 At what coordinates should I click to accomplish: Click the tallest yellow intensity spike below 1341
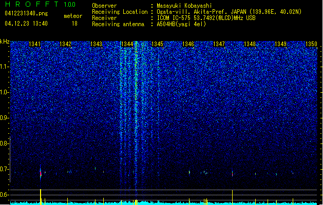(41, 197)
